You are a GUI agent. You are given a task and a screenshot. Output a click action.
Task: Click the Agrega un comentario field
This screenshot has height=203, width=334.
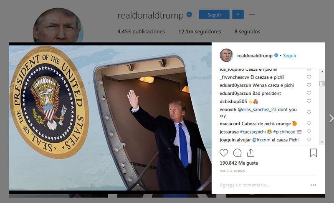pos(263,185)
